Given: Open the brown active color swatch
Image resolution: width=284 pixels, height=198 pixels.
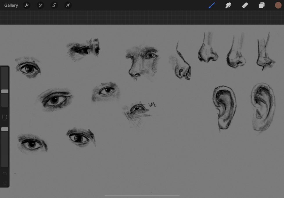Looking at the screenshot, I should coord(278,6).
